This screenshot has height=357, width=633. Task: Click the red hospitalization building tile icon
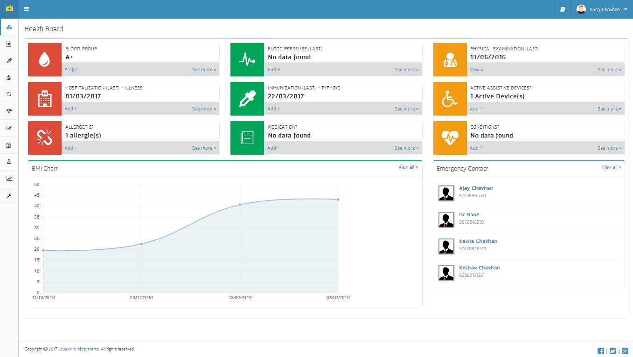coord(45,99)
